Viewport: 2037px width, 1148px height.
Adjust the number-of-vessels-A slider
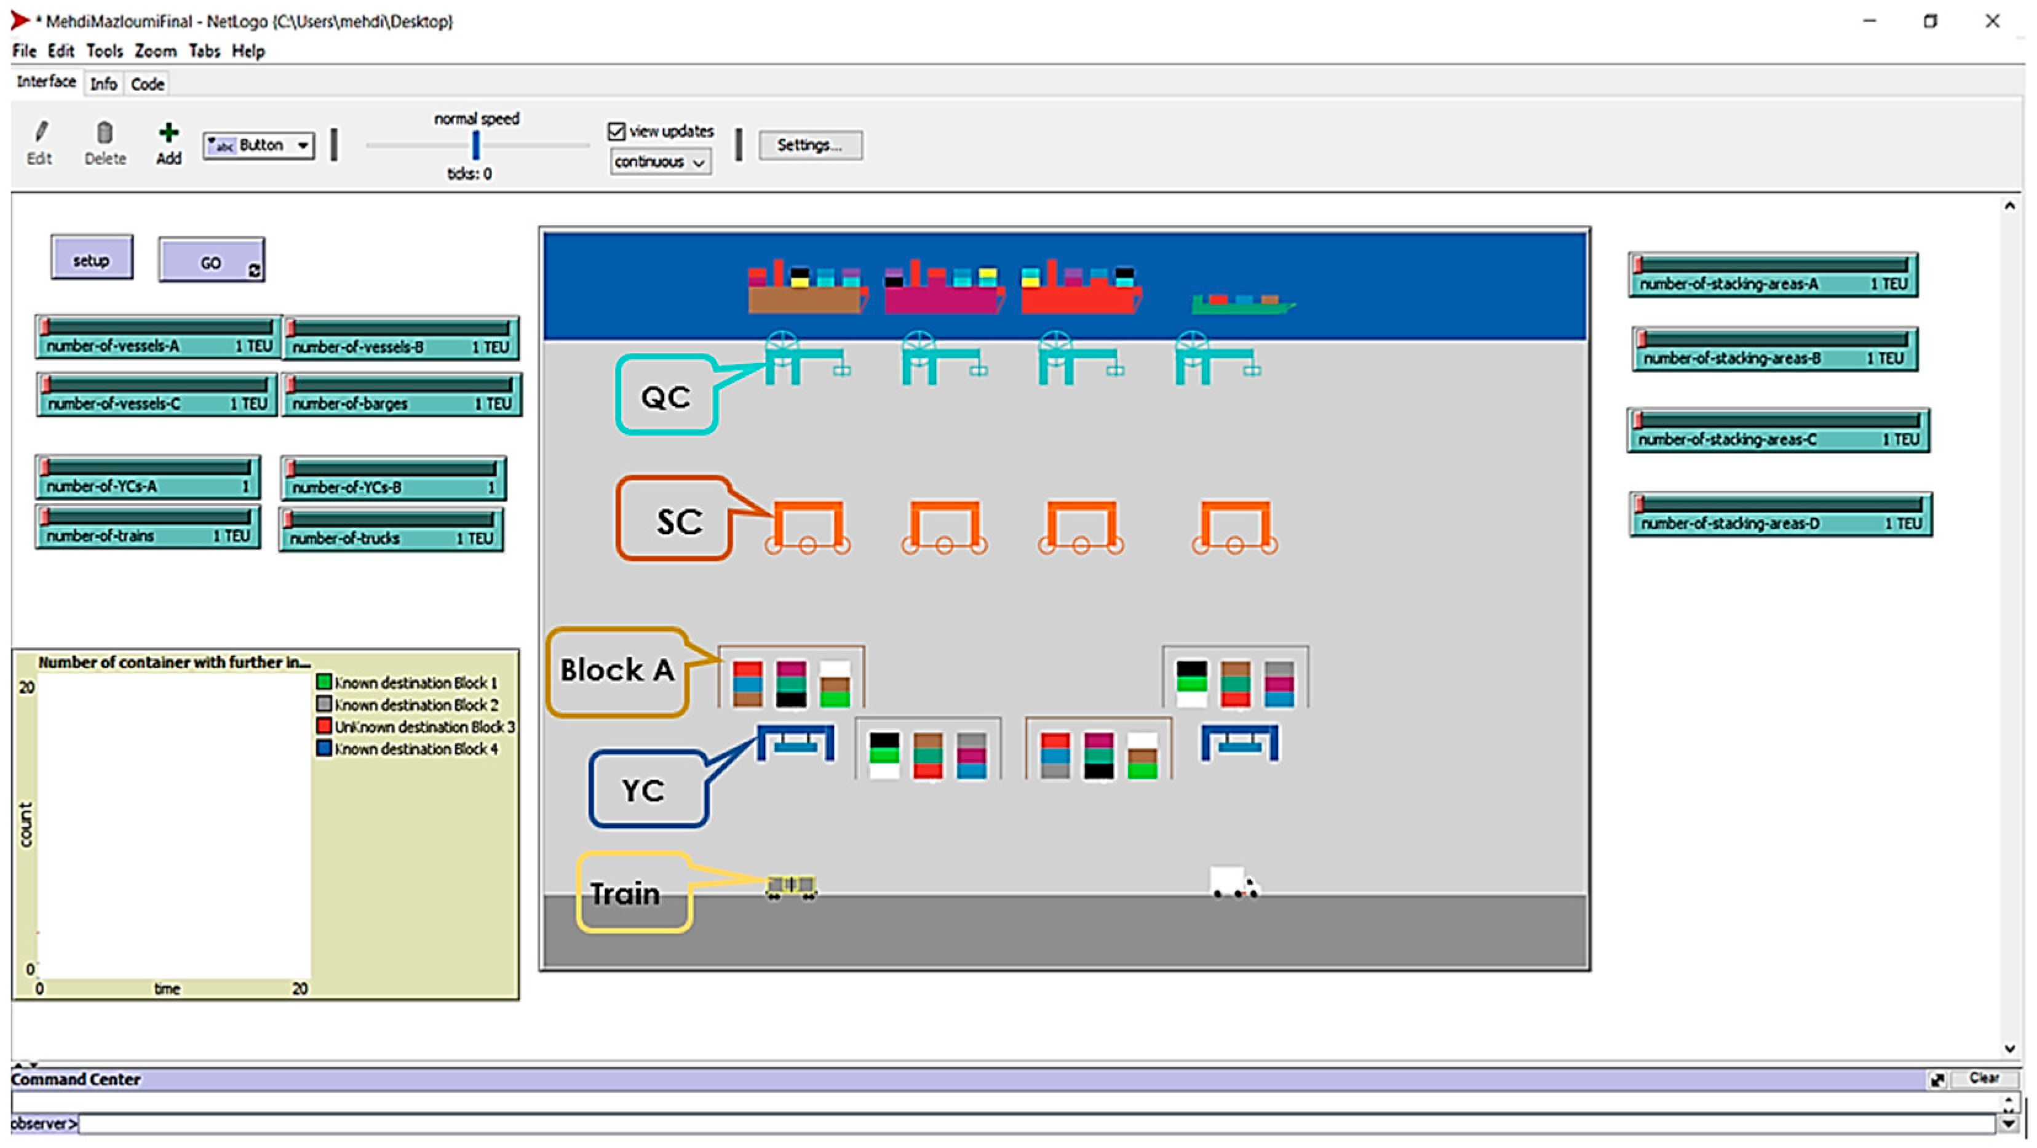pos(158,327)
